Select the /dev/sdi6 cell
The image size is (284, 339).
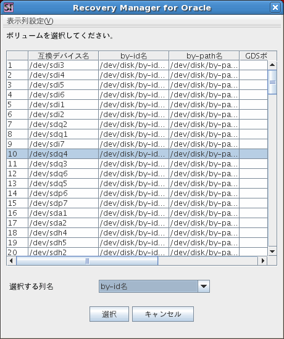(63, 95)
